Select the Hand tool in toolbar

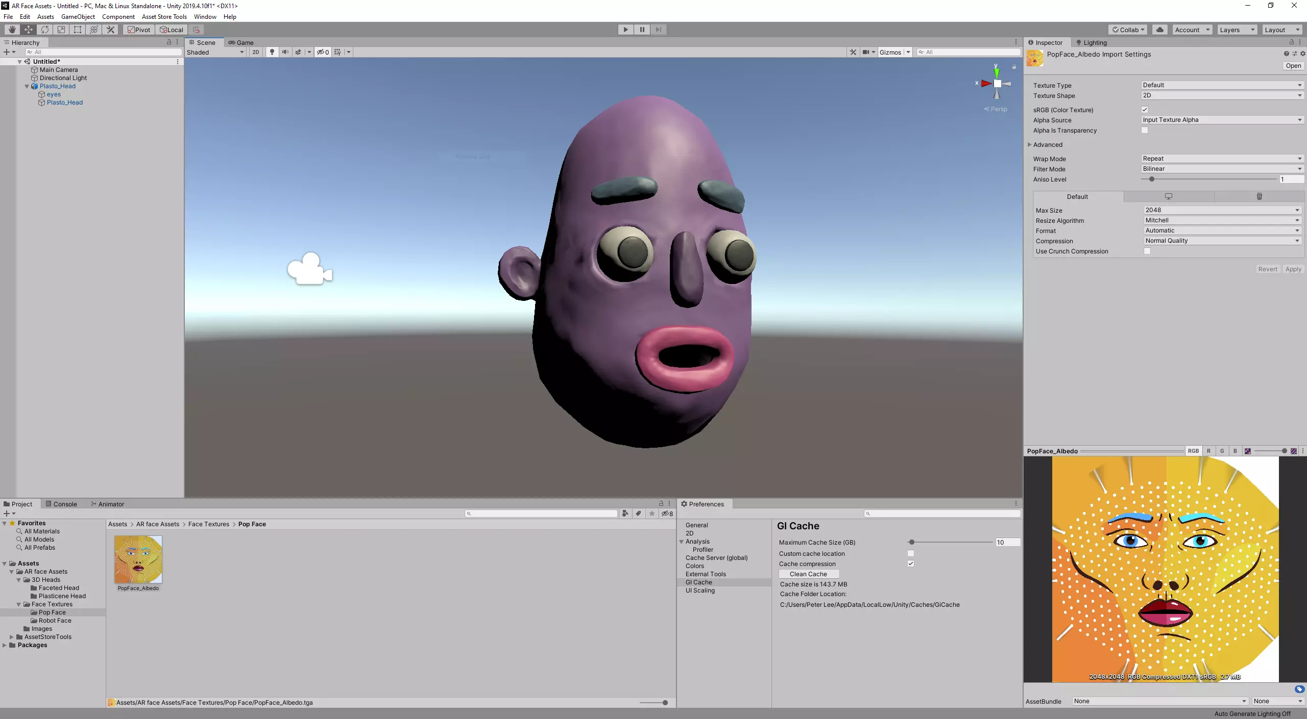tap(12, 30)
